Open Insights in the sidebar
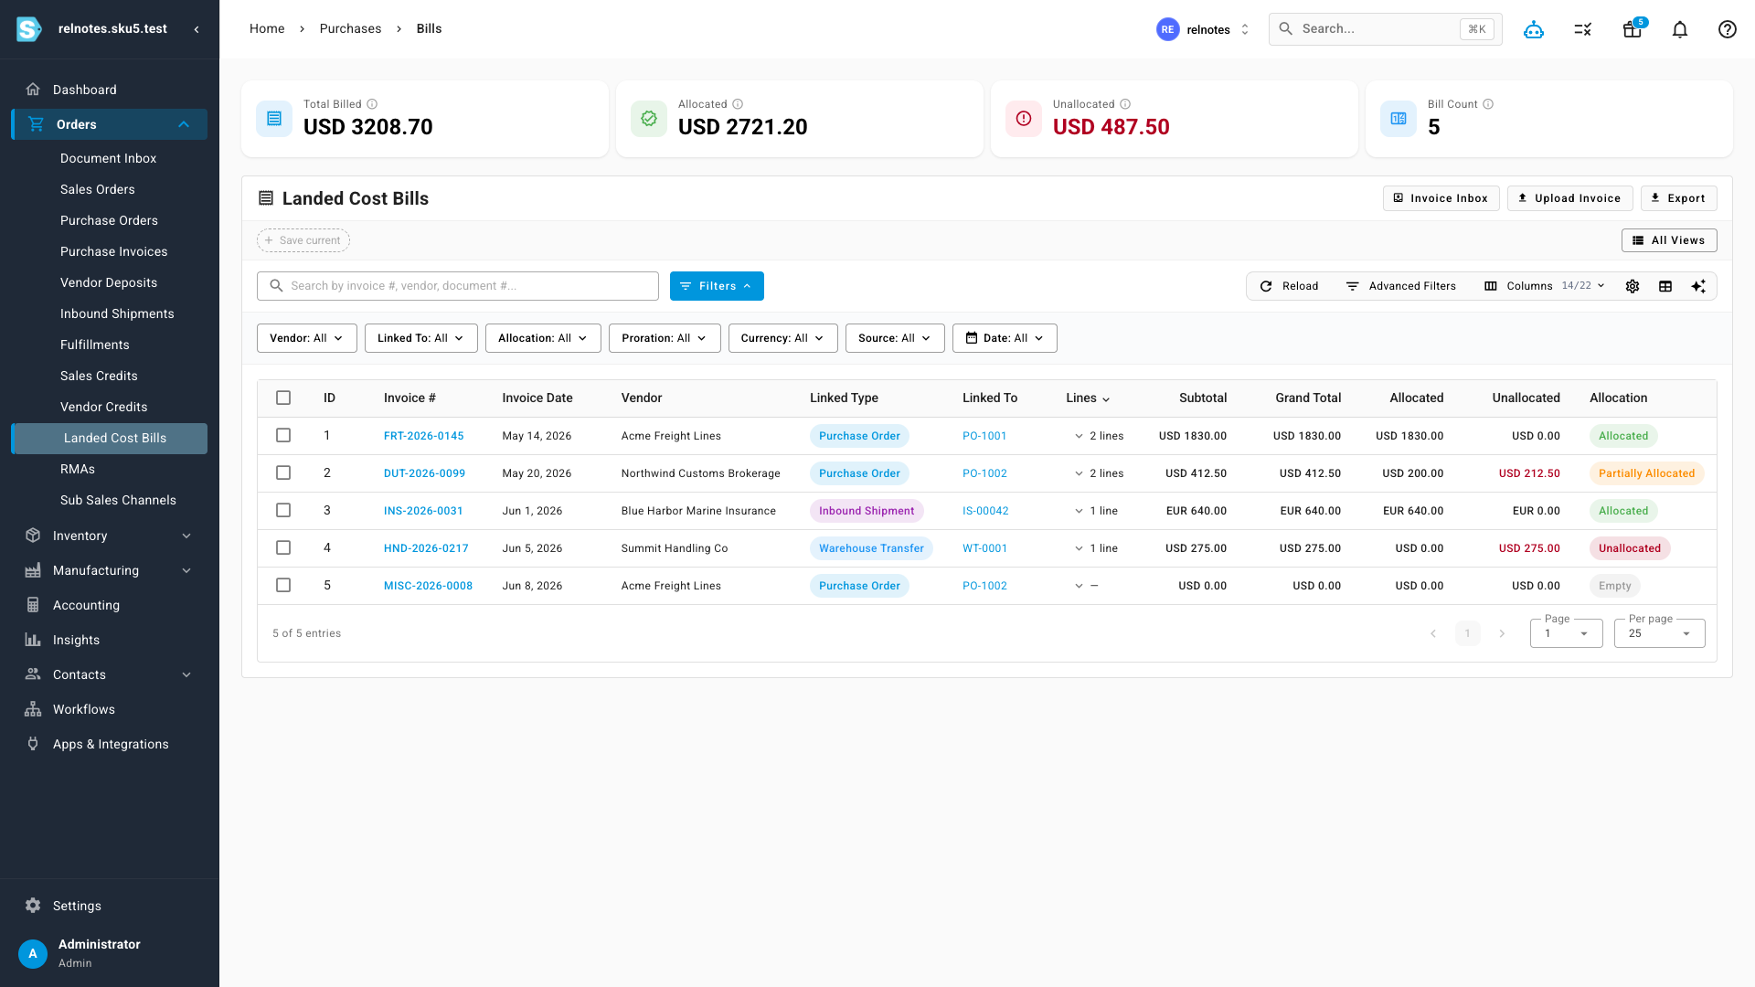The height and width of the screenshot is (987, 1755). [x=76, y=640]
